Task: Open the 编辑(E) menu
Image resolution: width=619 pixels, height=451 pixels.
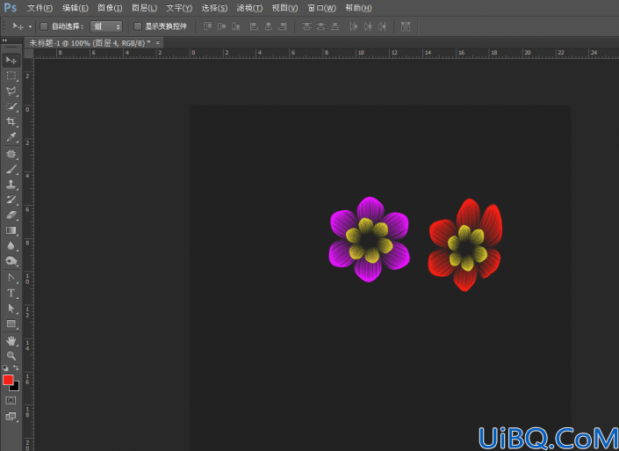Action: [x=75, y=8]
